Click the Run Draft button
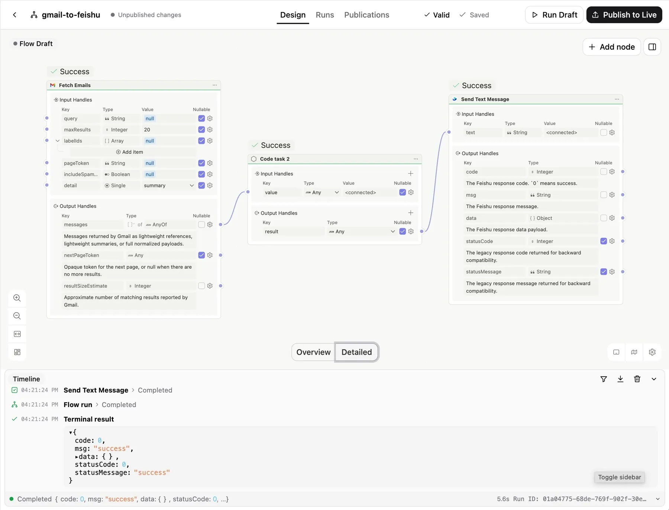Screen dimensions: 669x510 [554, 15]
